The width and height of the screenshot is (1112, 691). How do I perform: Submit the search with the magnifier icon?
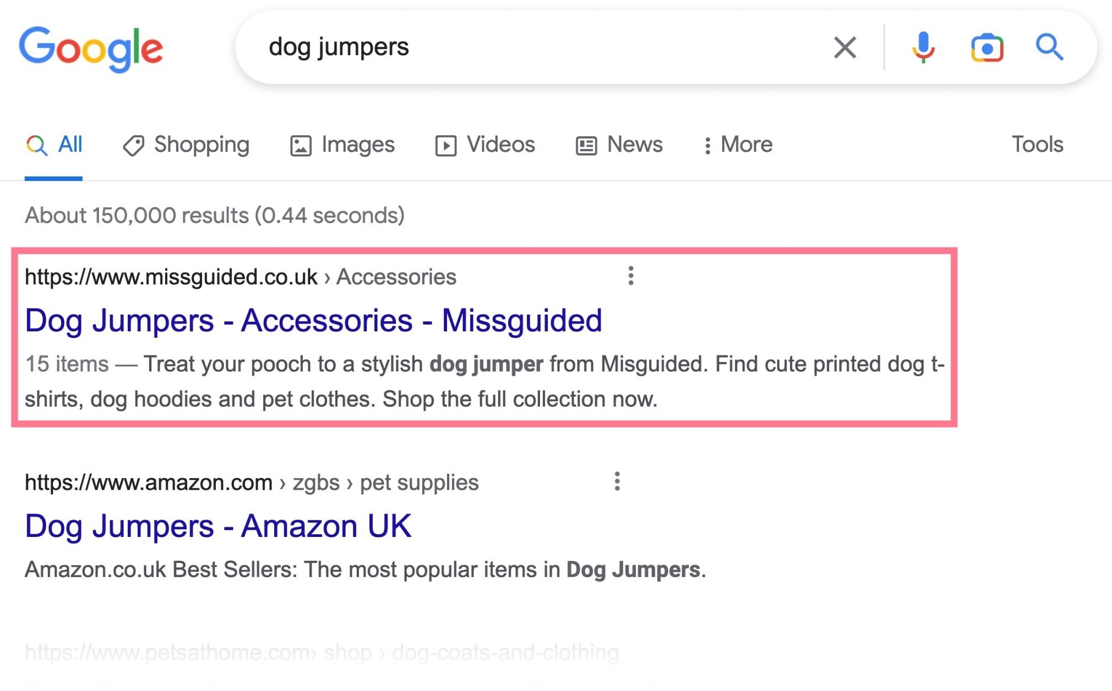[x=1049, y=47]
